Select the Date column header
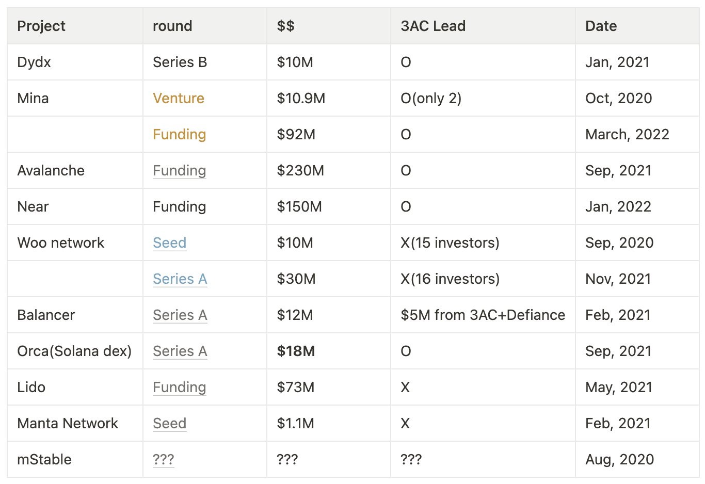Image resolution: width=705 pixels, height=484 pixels. tap(637, 26)
